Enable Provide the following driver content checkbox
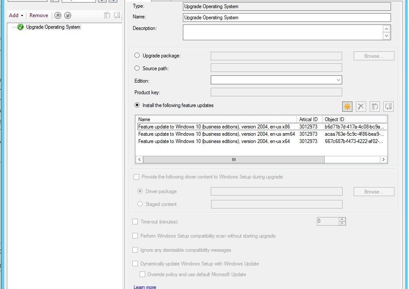Screen dimensions: 409x289 [x=136, y=177]
